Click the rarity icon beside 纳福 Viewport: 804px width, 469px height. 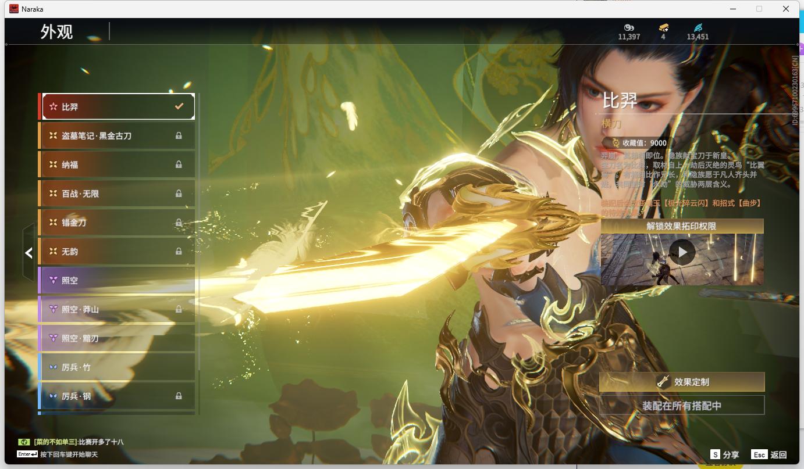pyautogui.click(x=54, y=164)
